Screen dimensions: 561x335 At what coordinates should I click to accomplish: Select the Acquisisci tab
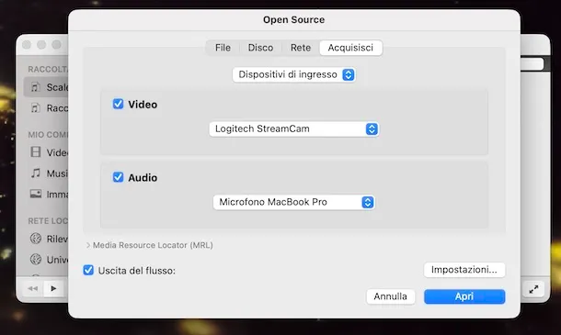point(350,48)
